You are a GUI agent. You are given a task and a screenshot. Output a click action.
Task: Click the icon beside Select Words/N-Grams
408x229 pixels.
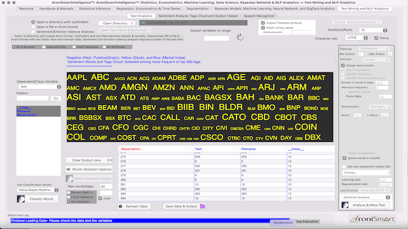click(69, 178)
